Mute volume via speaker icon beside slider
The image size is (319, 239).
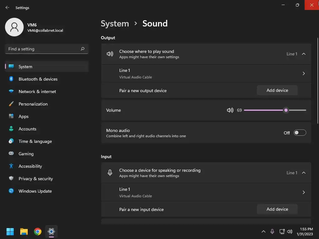point(230,110)
